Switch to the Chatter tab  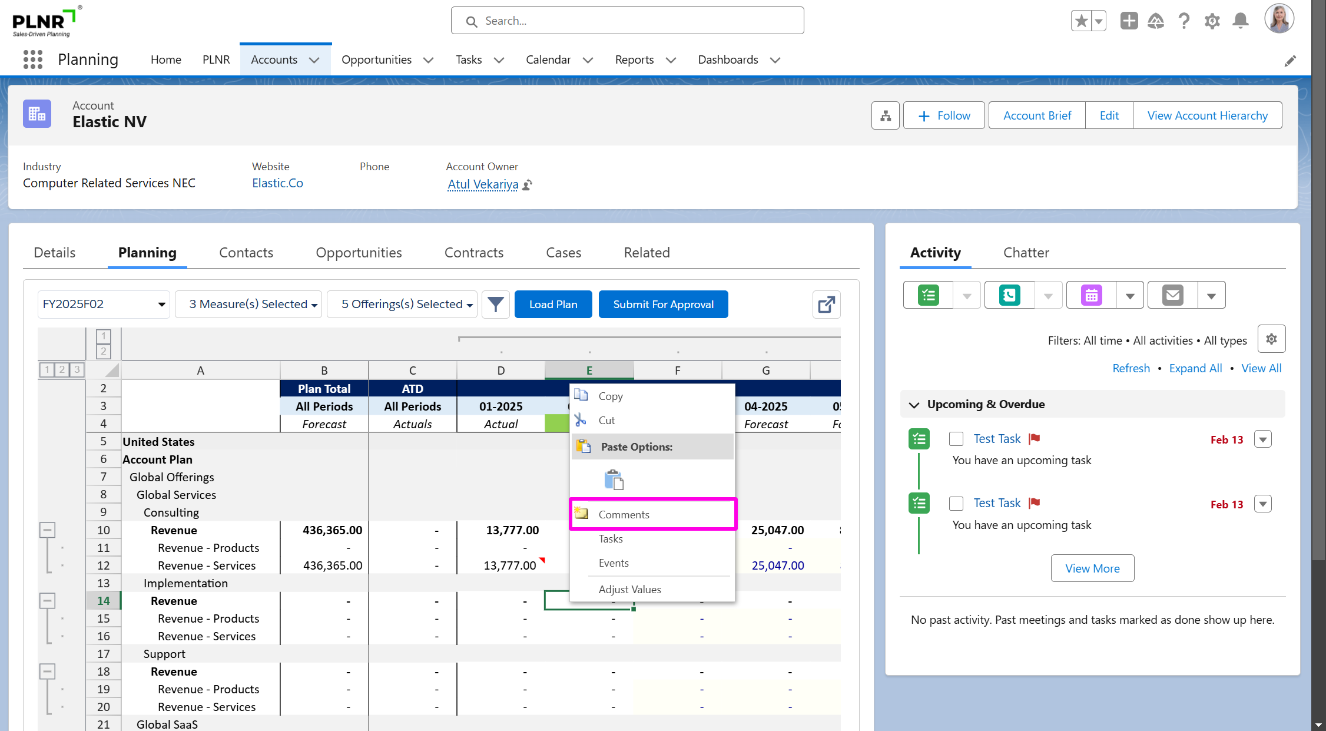tap(1026, 253)
